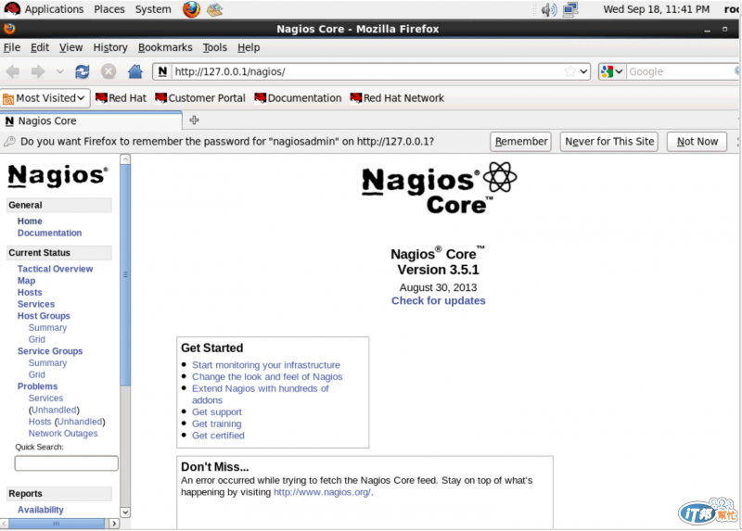The height and width of the screenshot is (531, 742).
Task: Click the Google search engine icon
Action: tap(607, 72)
